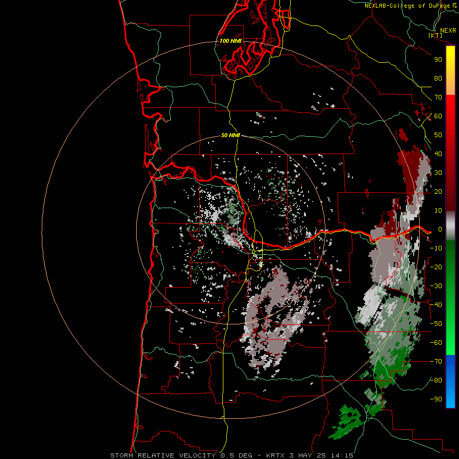Pick the gray zero-velocity segment of the color bar
The width and height of the screenshot is (459, 459).
click(x=450, y=225)
